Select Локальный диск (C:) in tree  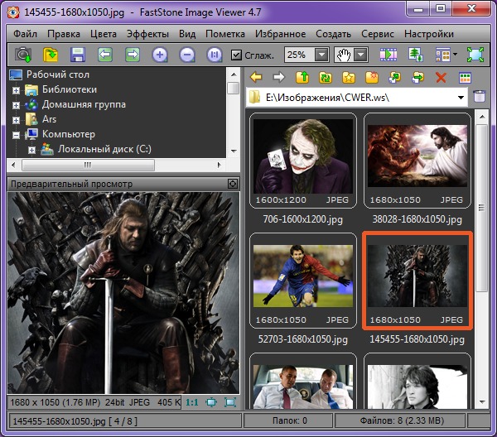[x=97, y=149]
